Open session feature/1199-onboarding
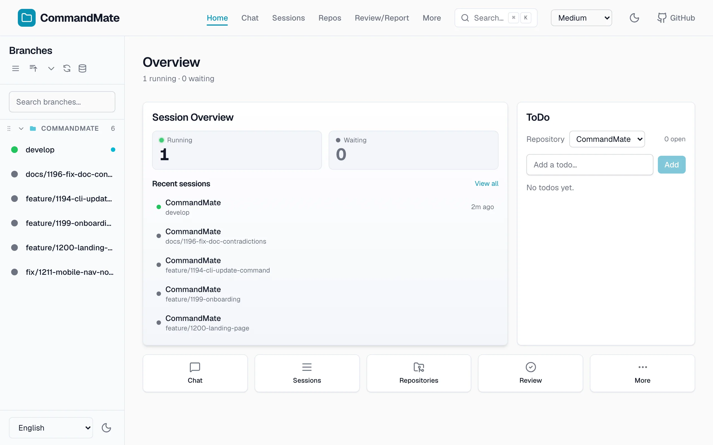 click(x=325, y=294)
